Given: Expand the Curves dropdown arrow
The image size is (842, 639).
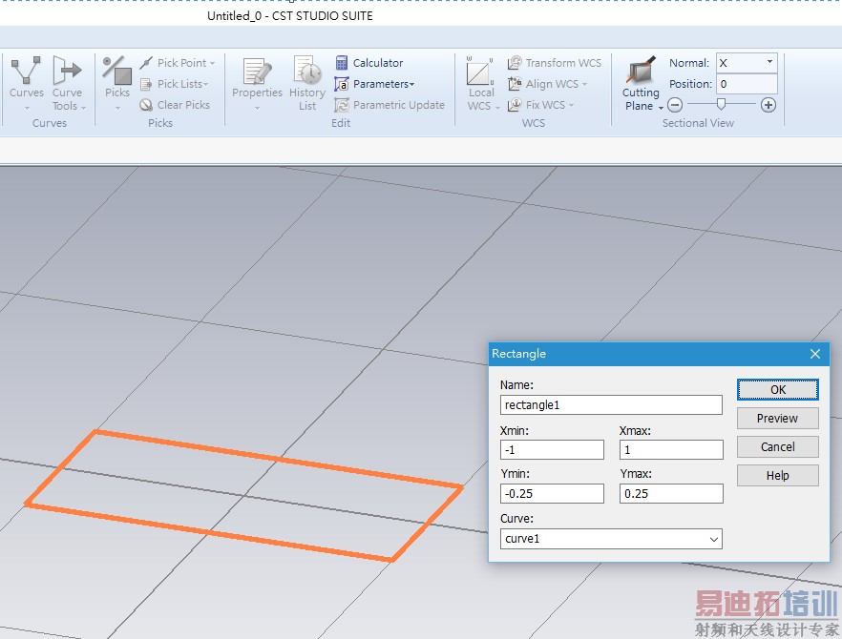Looking at the screenshot, I should pos(27,108).
